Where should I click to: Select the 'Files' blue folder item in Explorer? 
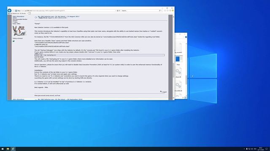click(178, 60)
